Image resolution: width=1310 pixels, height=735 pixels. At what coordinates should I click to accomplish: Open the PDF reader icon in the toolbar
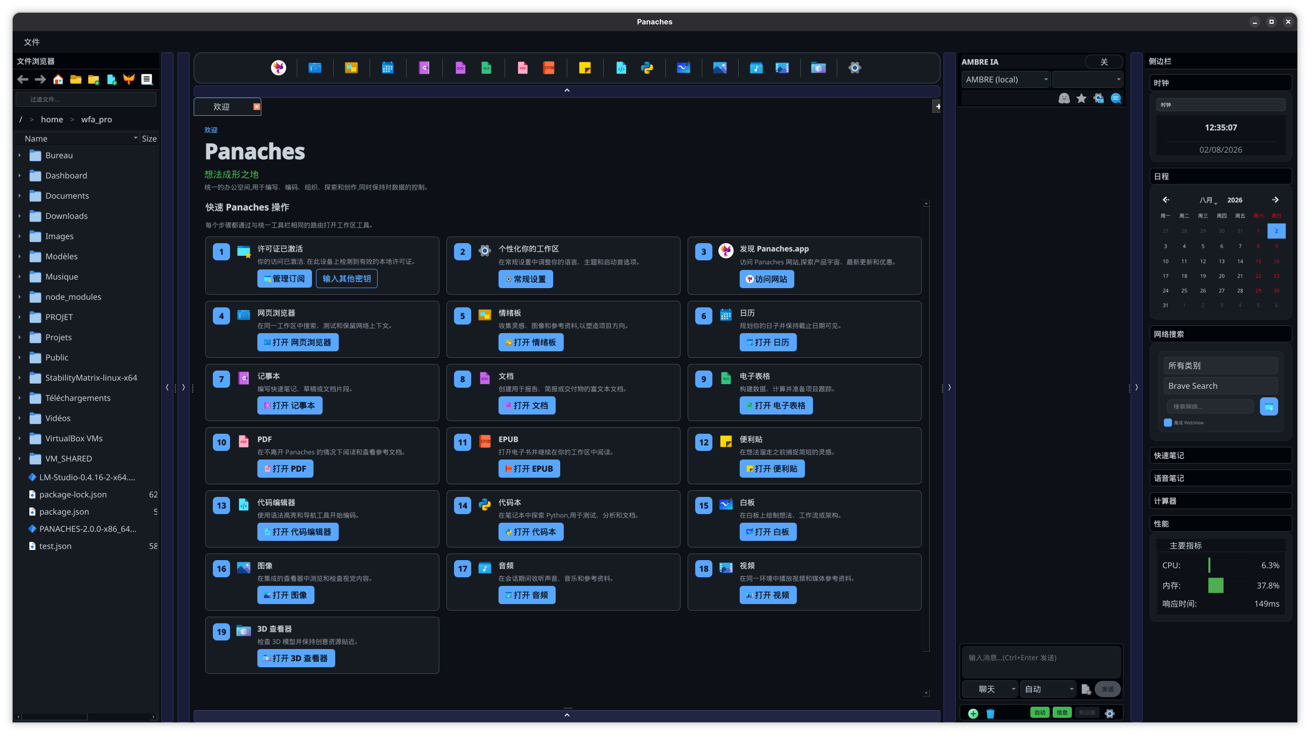coord(523,68)
